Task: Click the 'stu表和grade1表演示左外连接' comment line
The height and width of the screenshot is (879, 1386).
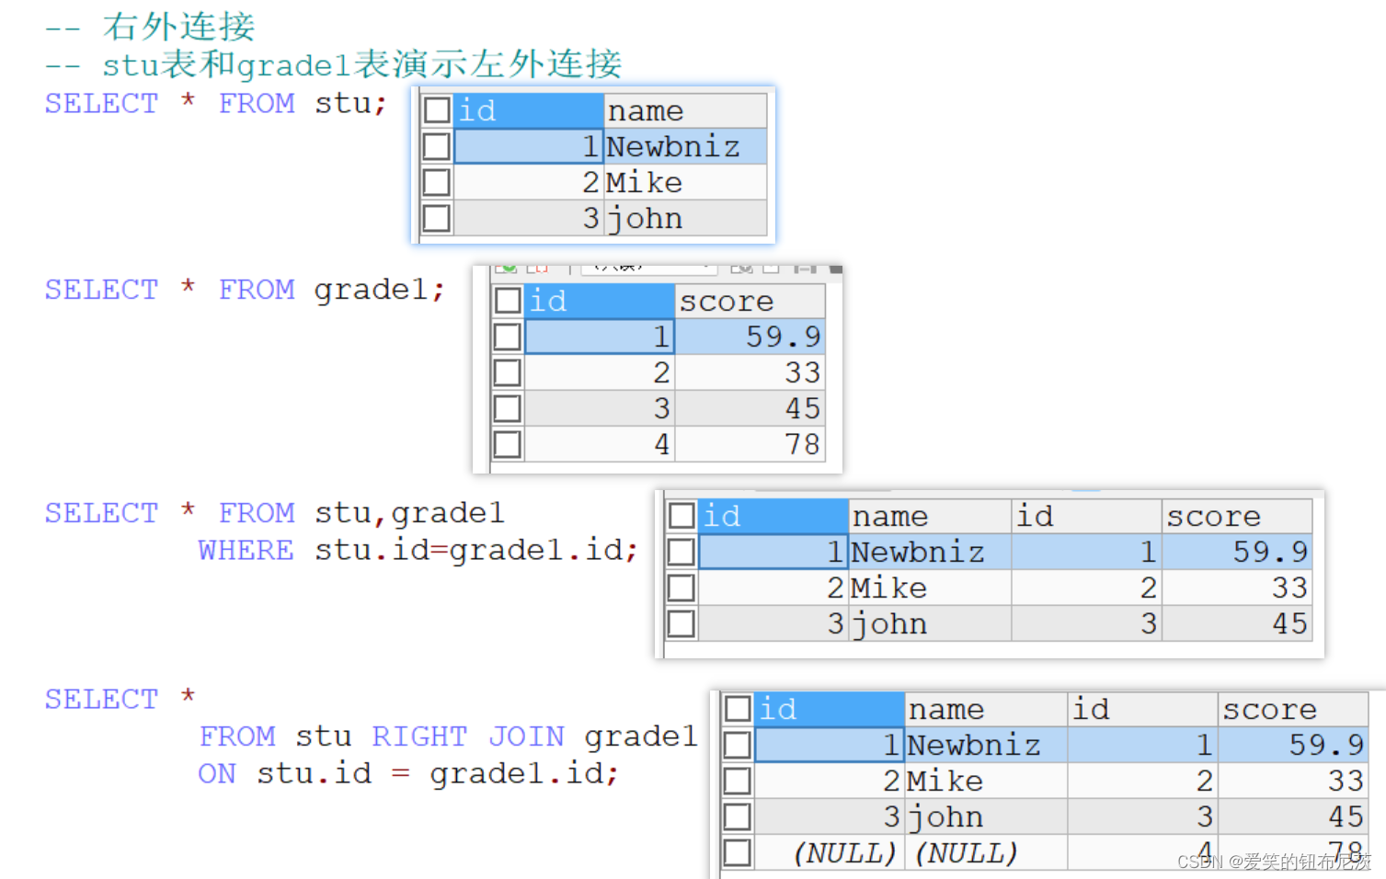Action: (x=362, y=64)
